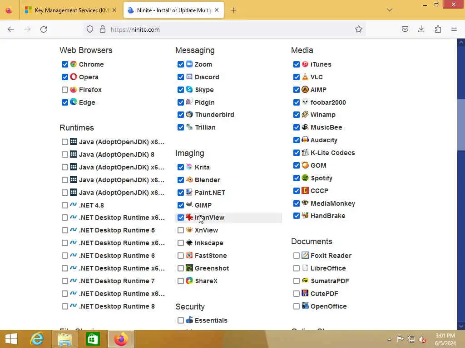Click the site lock security icon
Image resolution: width=465 pixels, height=348 pixels.
(x=103, y=29)
